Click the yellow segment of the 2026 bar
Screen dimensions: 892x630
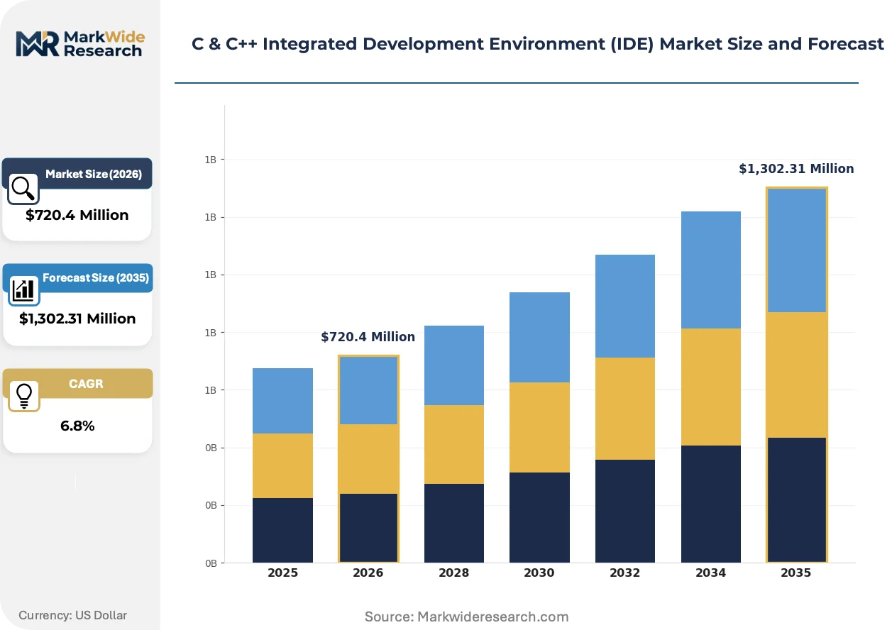368,459
